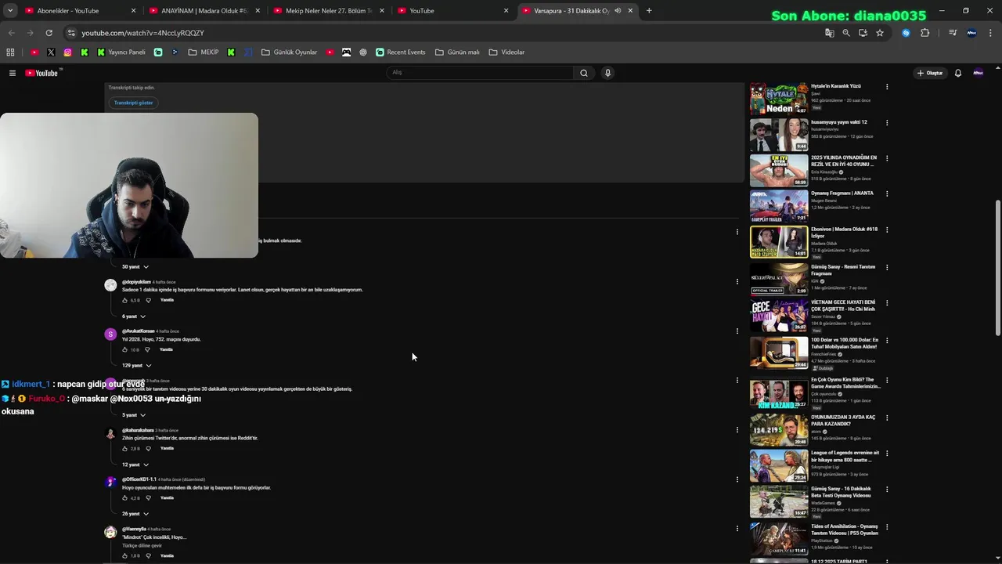Open Tides of Annihilation video thumbnail
Viewport: 1002px width, 564px height.
tap(779, 539)
